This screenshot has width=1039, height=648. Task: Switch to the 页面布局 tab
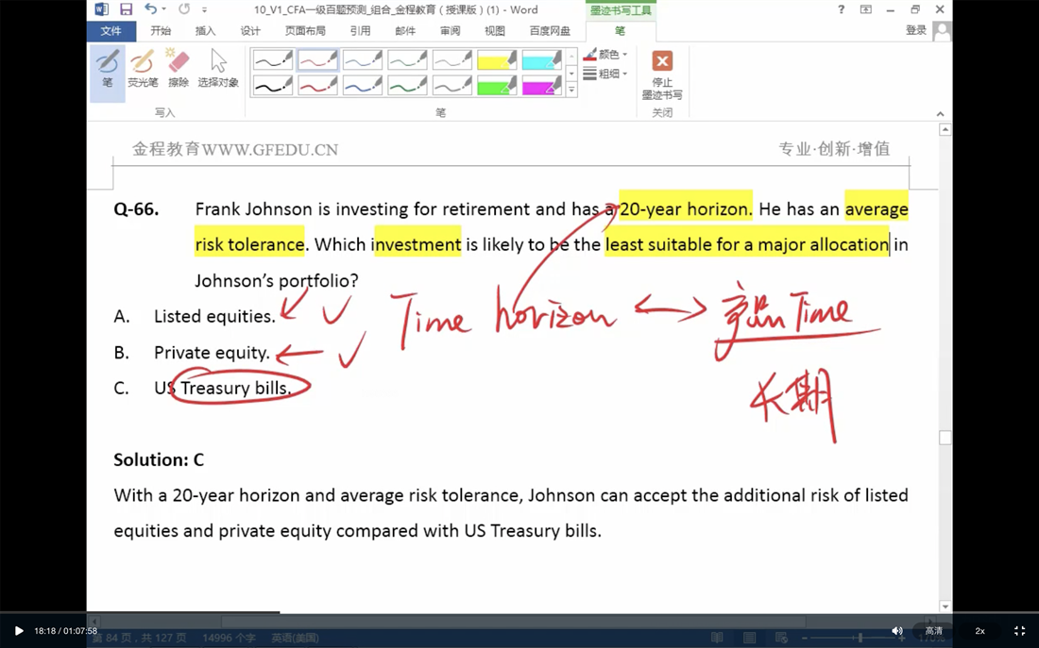(x=305, y=31)
